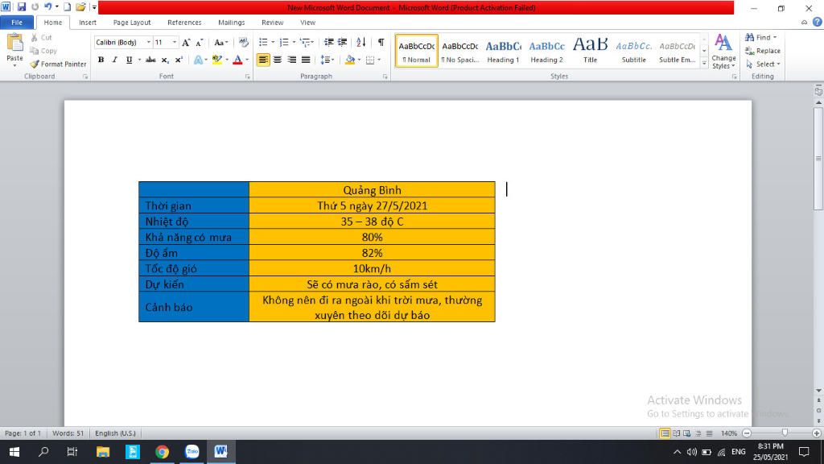Apply text highlight color

(x=217, y=60)
